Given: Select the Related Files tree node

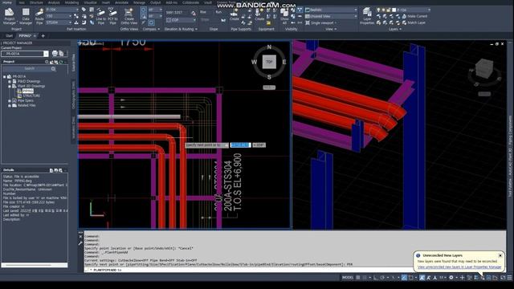Looking at the screenshot, I should 27,105.
